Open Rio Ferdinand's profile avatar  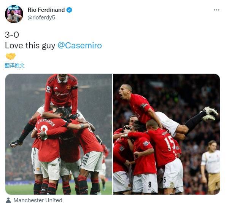14,14
